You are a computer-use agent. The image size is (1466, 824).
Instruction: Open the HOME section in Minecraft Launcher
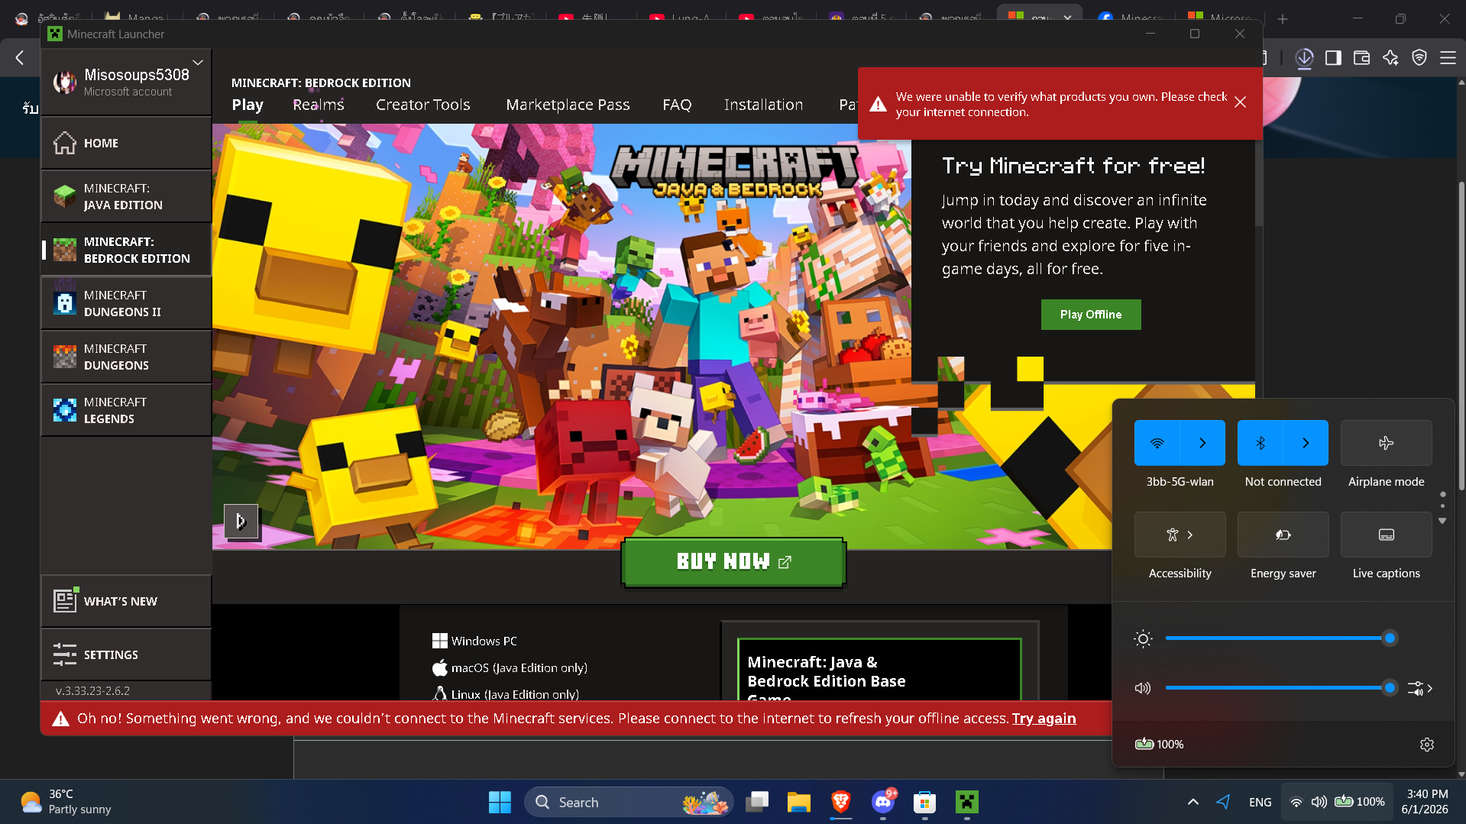[126, 143]
